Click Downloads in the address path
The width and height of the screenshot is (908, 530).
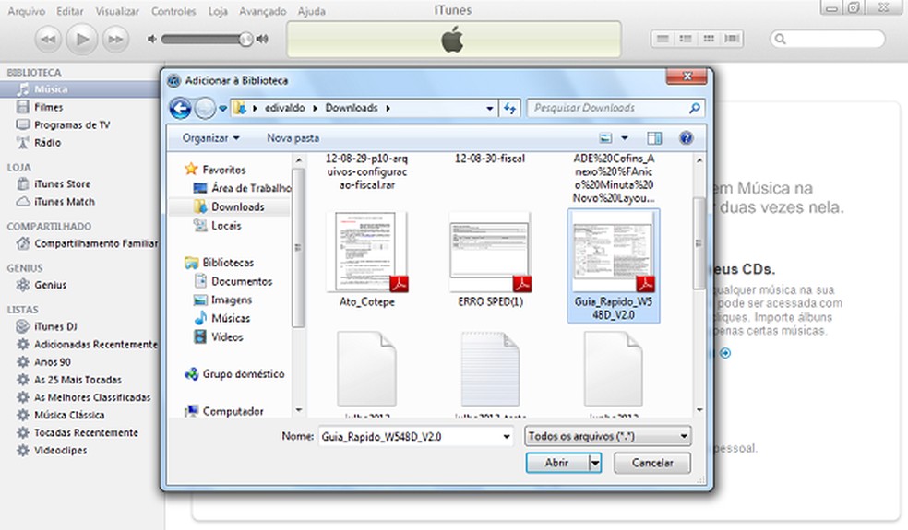351,108
